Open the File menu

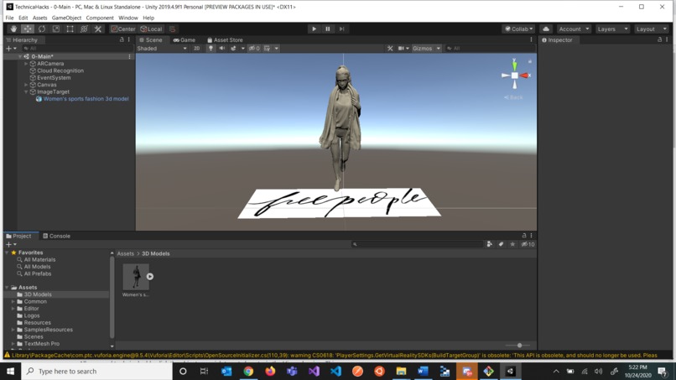(x=9, y=18)
